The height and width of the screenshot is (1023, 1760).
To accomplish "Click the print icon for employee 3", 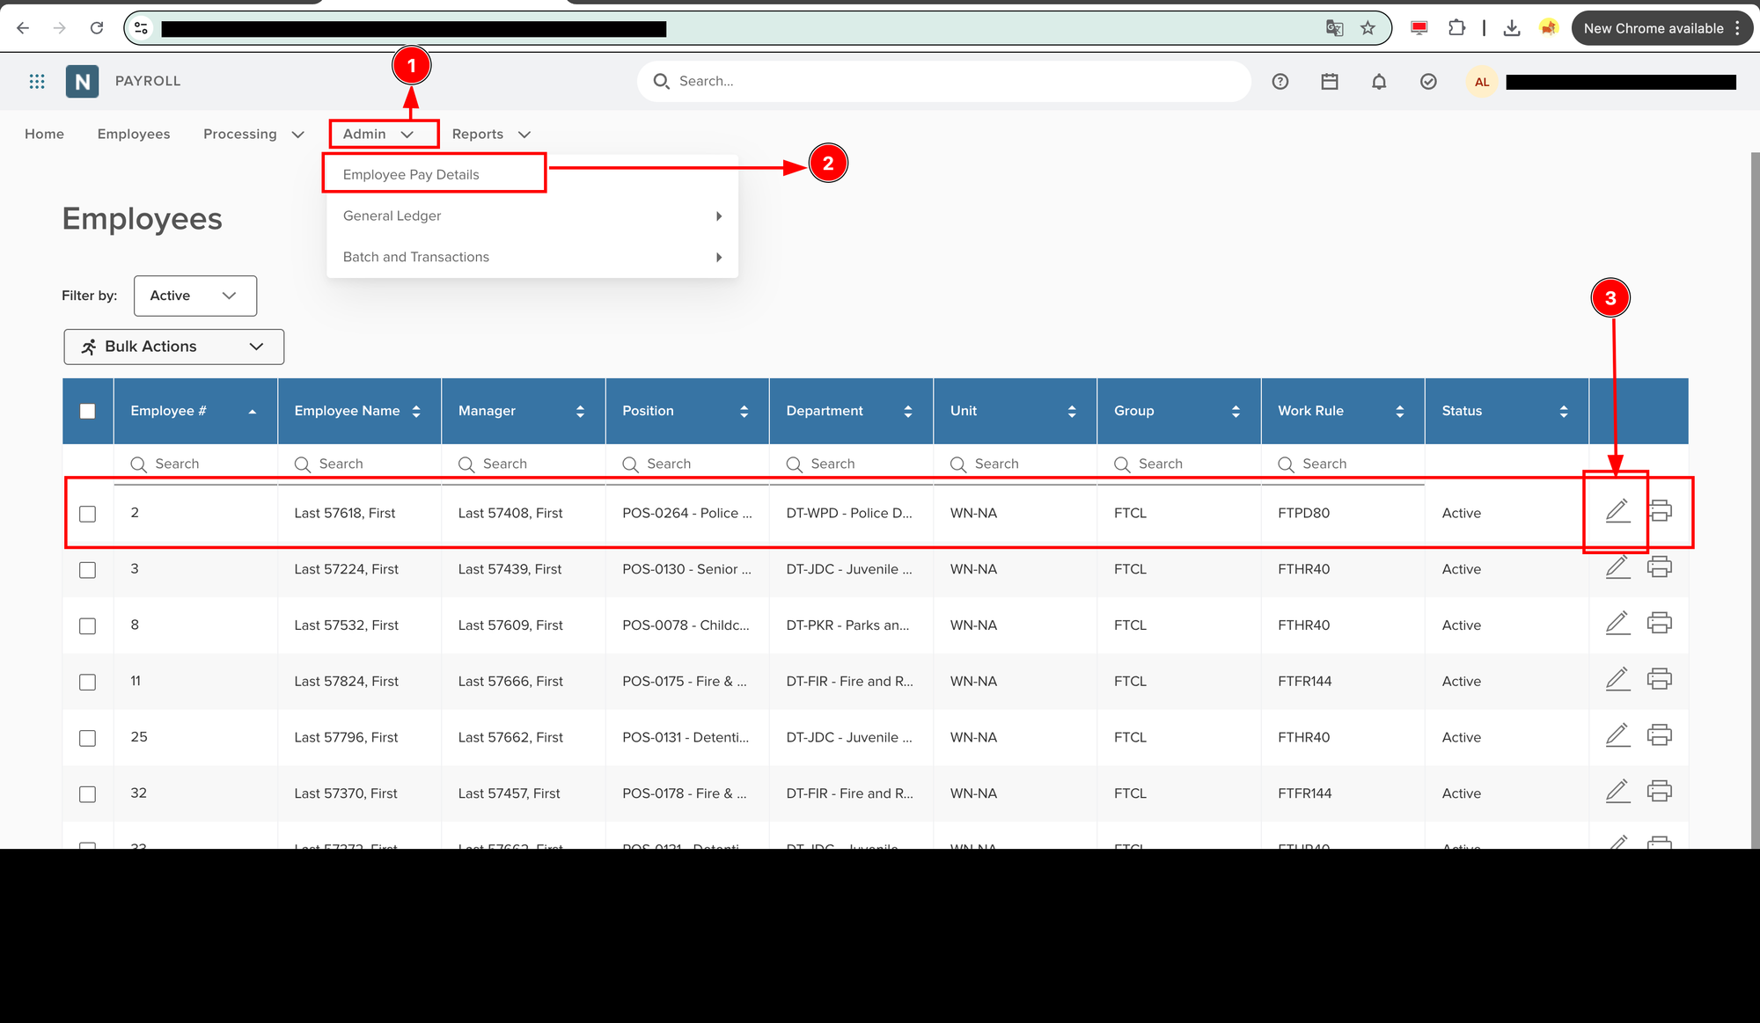I will (1660, 567).
